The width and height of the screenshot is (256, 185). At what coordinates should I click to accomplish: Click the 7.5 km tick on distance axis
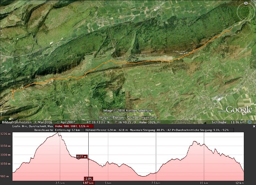(x=156, y=183)
